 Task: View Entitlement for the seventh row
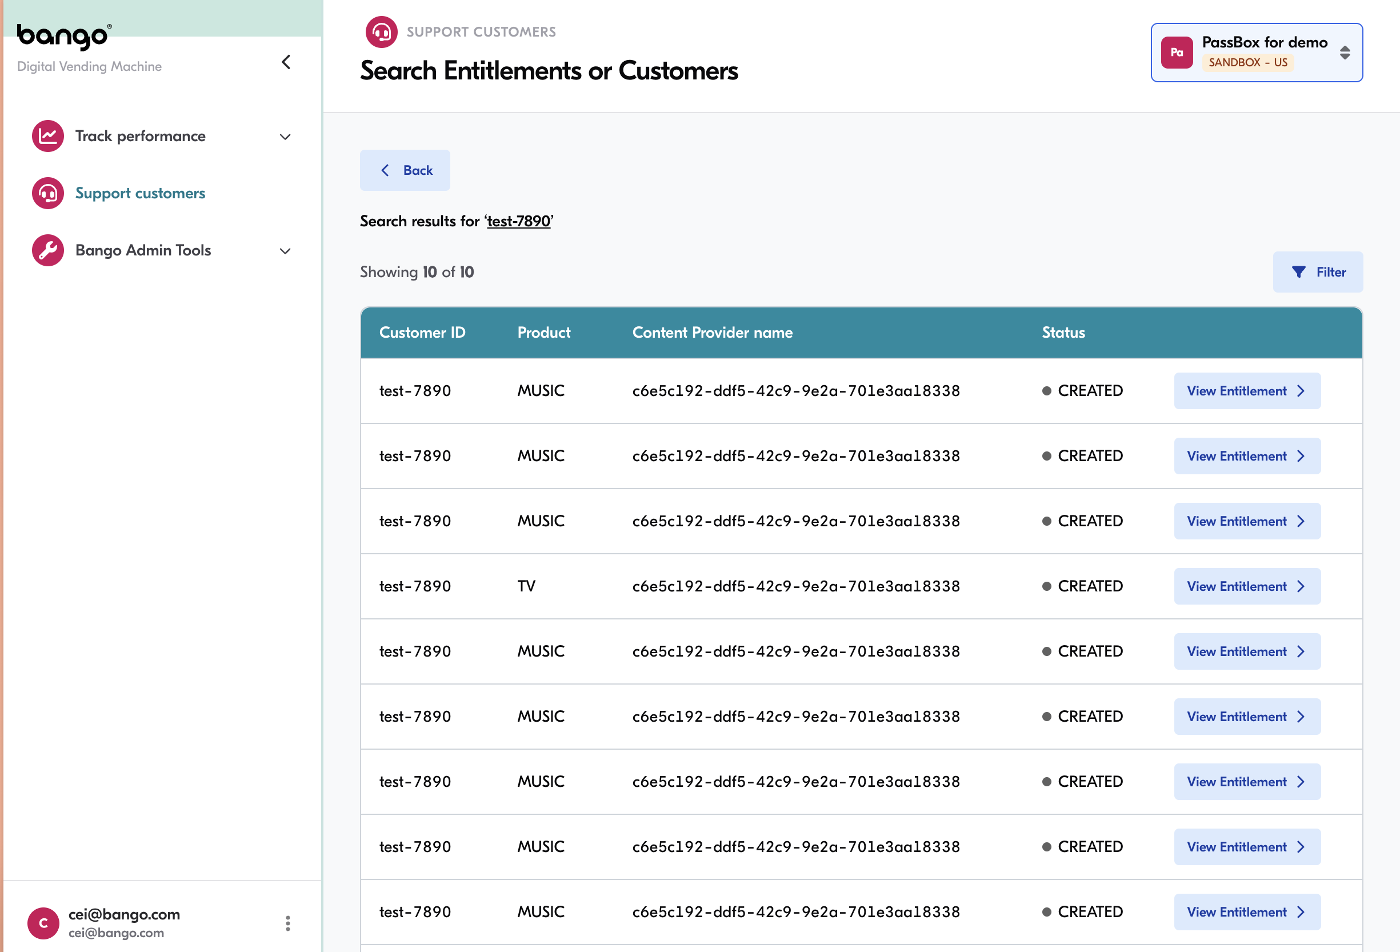(1247, 782)
